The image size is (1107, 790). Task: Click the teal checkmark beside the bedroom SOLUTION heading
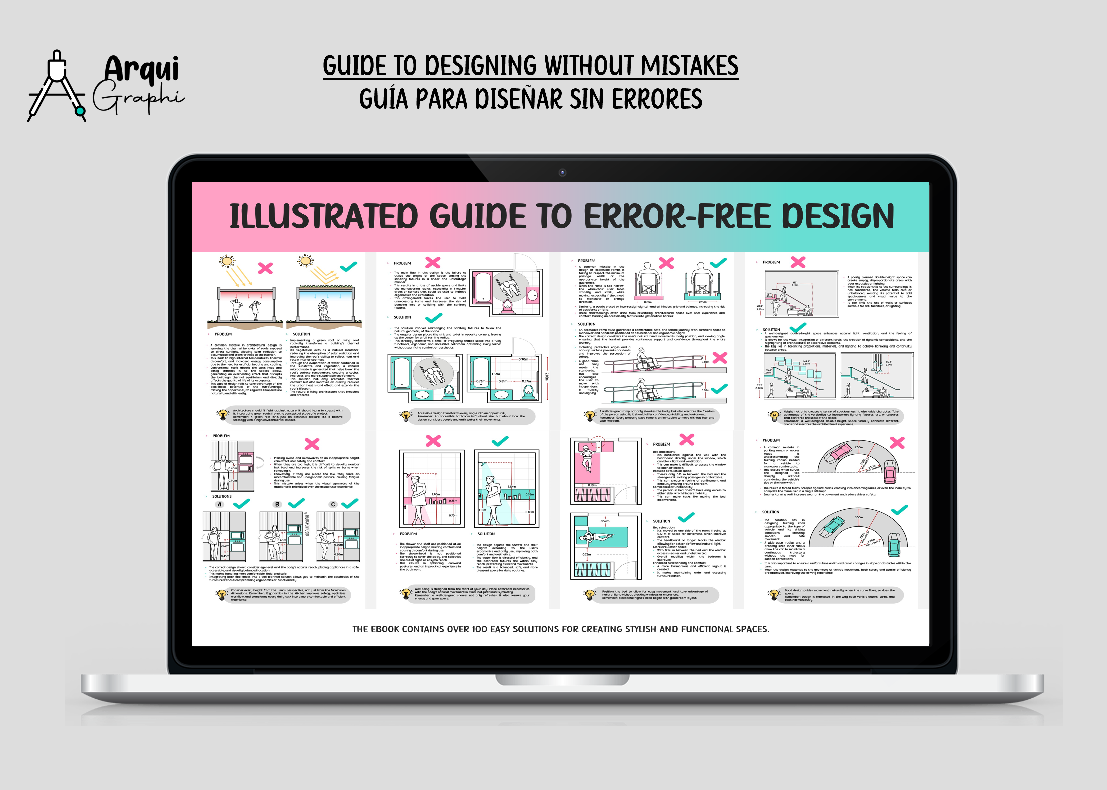686,517
